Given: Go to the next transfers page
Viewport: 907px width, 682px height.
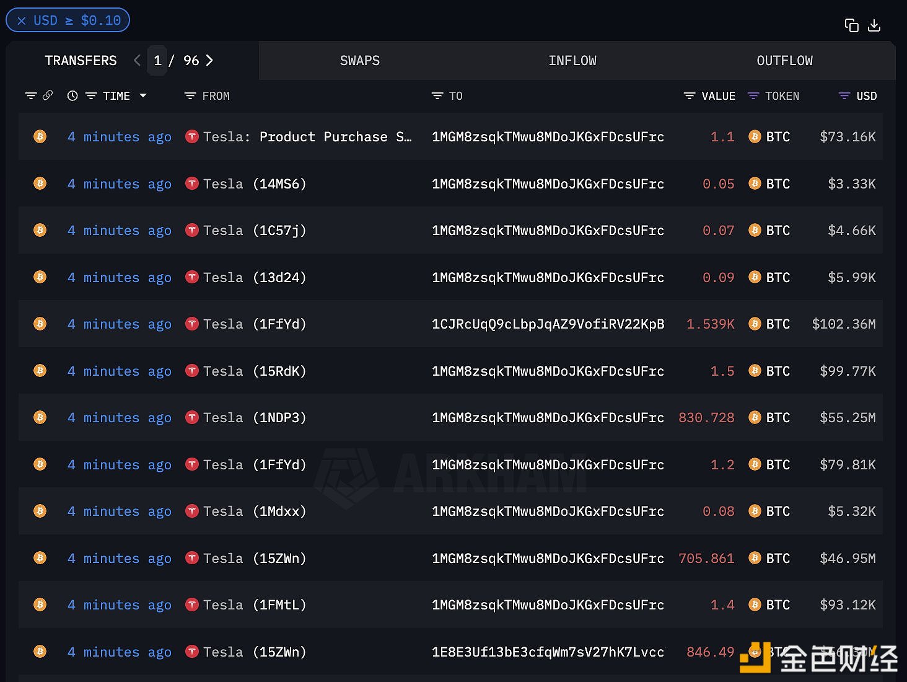Looking at the screenshot, I should click(x=209, y=60).
